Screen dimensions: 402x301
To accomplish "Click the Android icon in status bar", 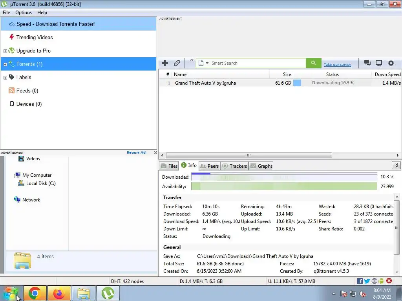I will (x=381, y=281).
